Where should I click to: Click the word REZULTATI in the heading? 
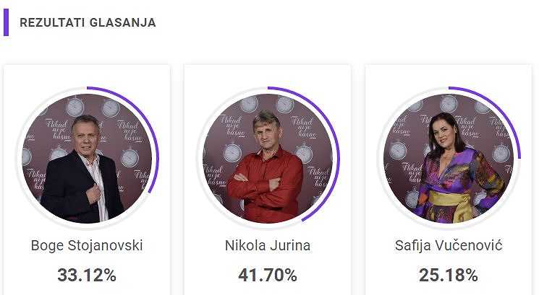pos(52,22)
